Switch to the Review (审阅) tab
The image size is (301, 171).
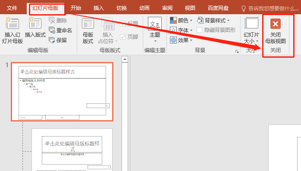tap(167, 8)
